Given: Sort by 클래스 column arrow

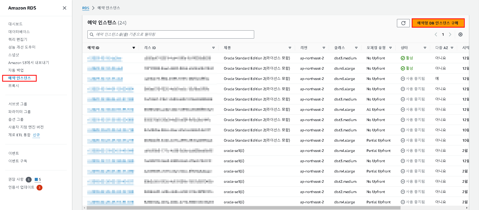Looking at the screenshot, I should pos(356,48).
